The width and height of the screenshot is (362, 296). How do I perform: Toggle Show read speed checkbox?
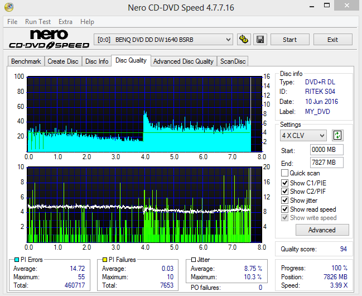coord(284,209)
